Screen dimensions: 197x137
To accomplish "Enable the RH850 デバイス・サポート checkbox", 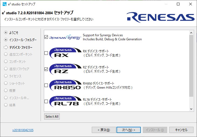I will tap(46, 85).
